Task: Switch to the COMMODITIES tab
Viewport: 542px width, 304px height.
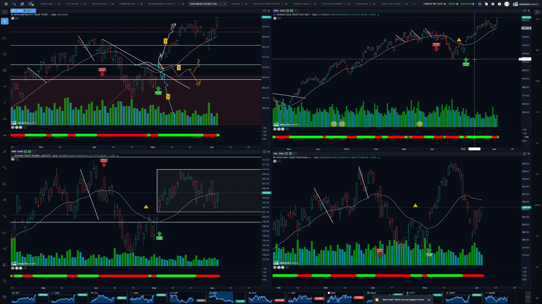Action: [x=127, y=4]
